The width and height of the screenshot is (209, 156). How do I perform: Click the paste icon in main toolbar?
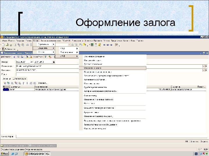pos(23,45)
